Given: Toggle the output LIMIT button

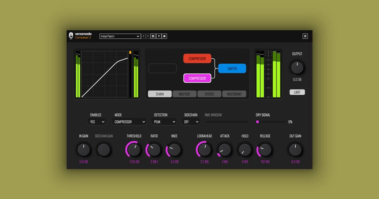Looking at the screenshot, I should (x=297, y=92).
